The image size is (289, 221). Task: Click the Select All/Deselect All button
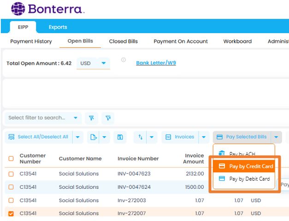(x=39, y=137)
